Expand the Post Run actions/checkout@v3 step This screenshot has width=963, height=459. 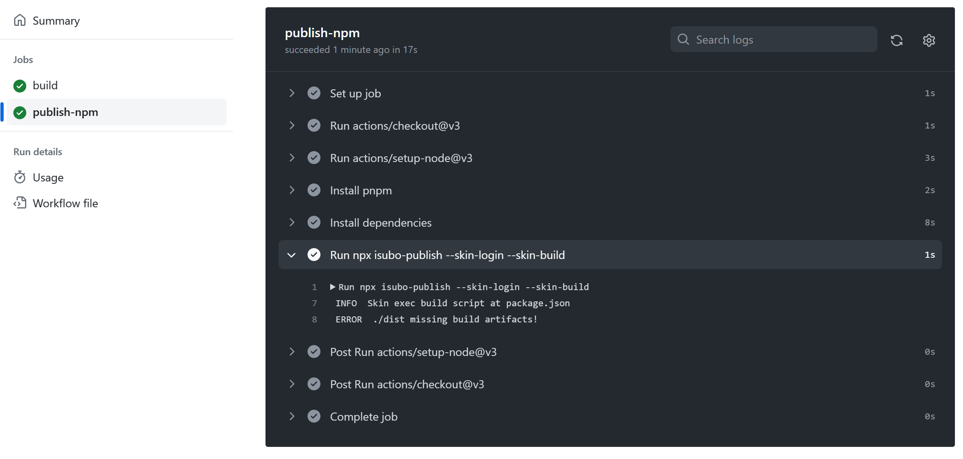pos(292,384)
